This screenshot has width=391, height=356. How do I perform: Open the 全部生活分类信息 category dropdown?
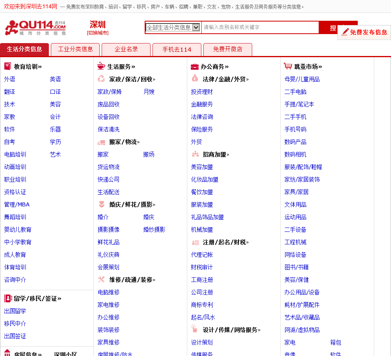[x=173, y=27]
